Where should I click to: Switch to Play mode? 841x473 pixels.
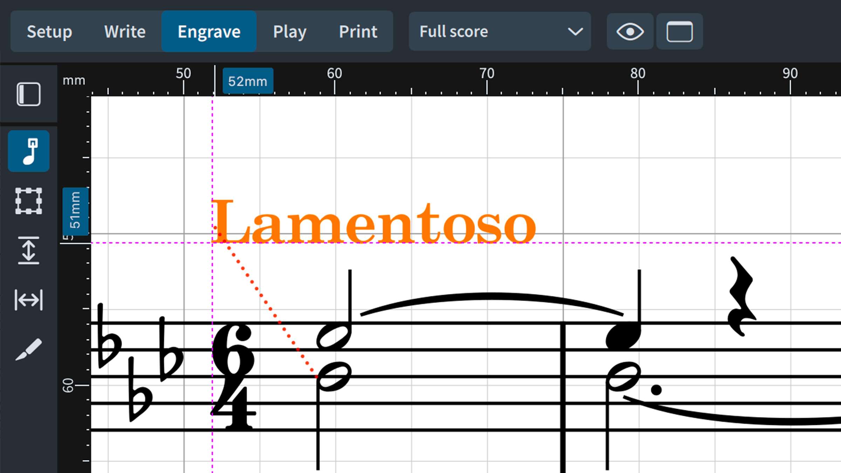point(289,32)
